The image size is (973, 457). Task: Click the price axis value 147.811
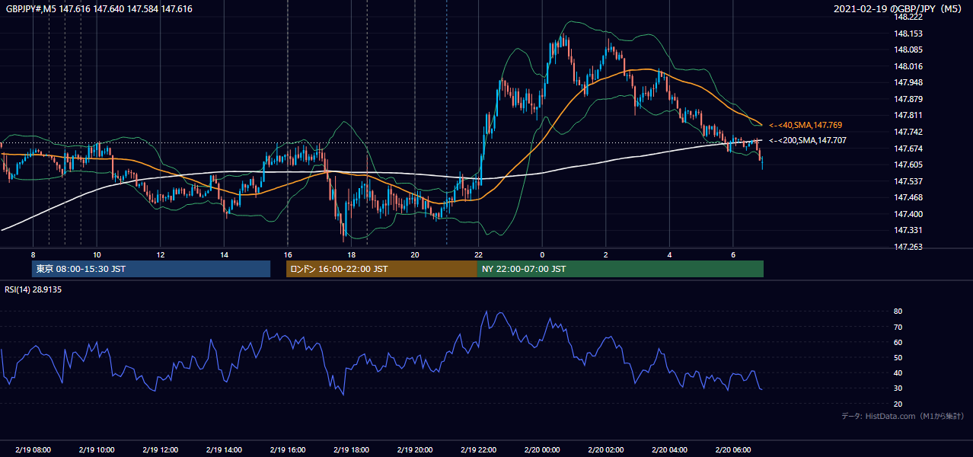click(908, 116)
